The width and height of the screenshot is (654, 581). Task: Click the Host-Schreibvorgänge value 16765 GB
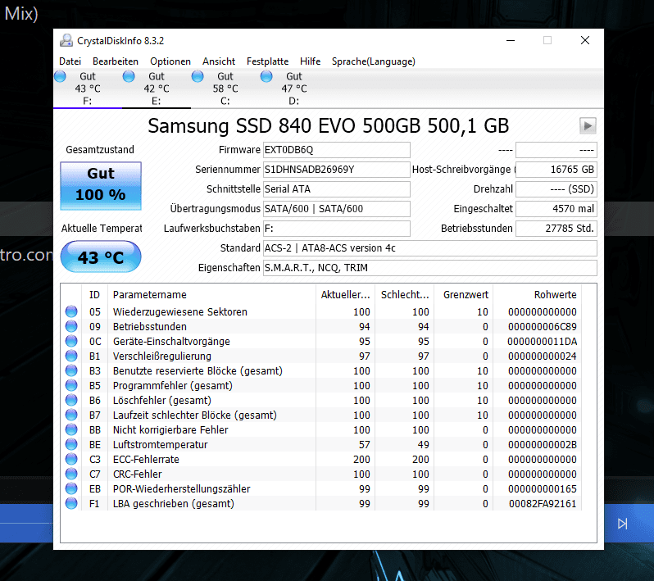pos(556,170)
